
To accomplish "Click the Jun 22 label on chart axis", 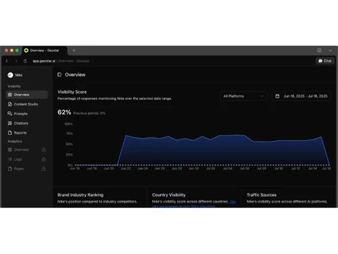I will tap(126, 169).
